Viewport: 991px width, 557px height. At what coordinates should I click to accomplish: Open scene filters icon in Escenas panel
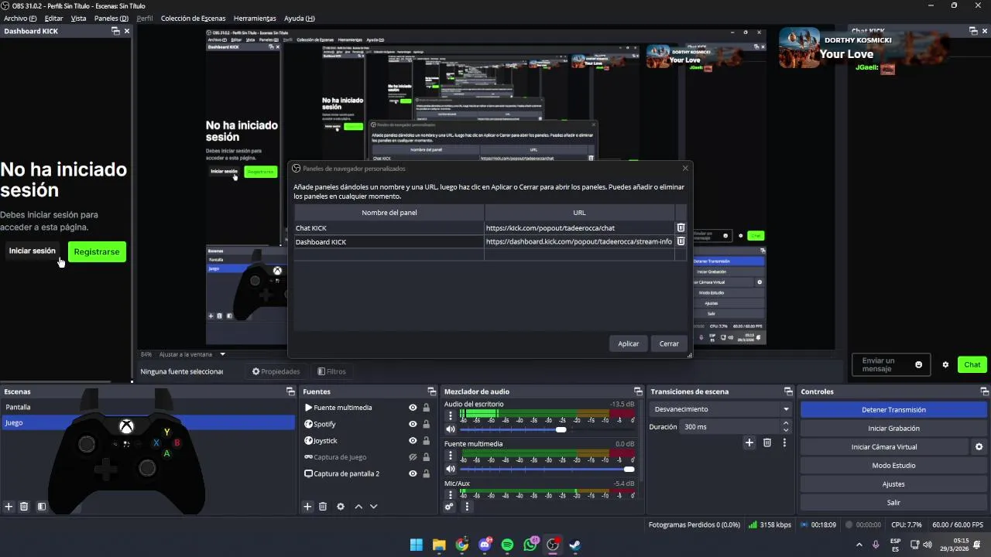click(42, 507)
